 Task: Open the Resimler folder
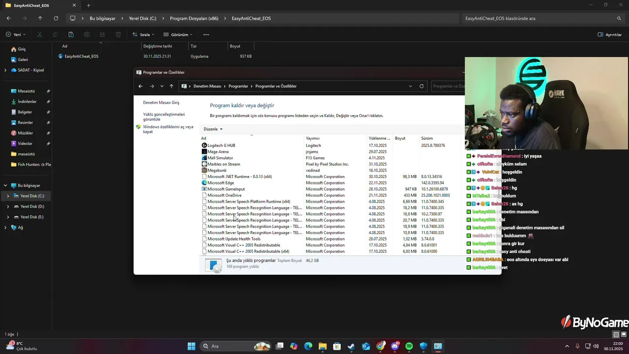[25, 122]
